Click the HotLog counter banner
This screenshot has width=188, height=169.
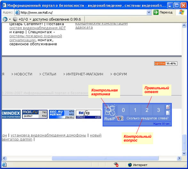click(88, 114)
